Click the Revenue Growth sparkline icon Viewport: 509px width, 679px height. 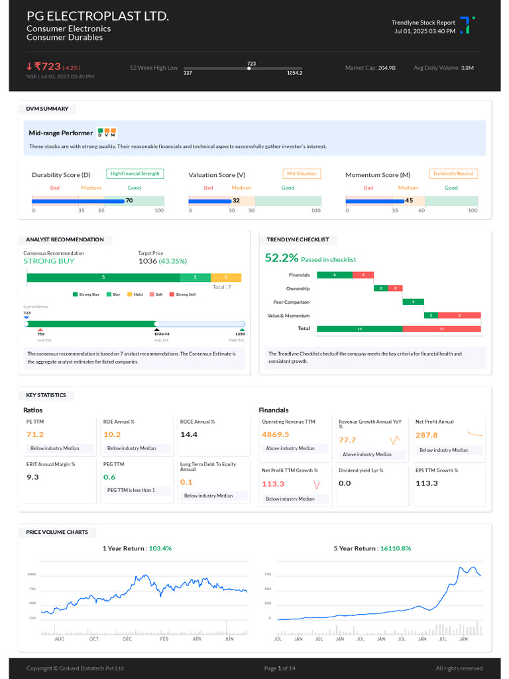point(395,440)
